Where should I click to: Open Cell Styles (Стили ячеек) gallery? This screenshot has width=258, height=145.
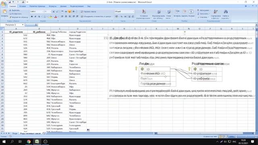click(x=169, y=14)
